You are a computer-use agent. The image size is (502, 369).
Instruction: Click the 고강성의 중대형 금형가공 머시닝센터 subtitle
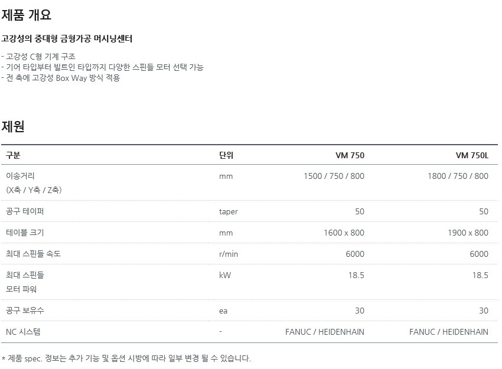pyautogui.click(x=67, y=39)
